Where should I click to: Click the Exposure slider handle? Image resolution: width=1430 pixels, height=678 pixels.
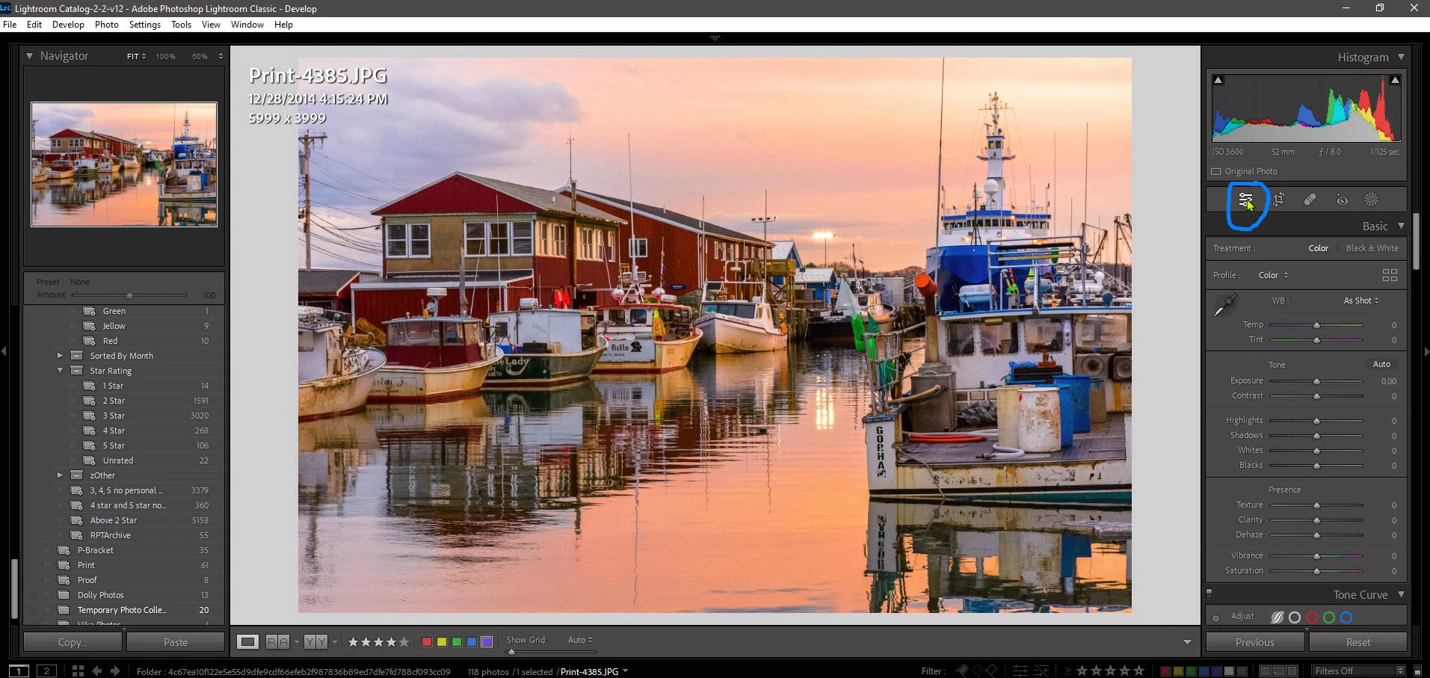pyautogui.click(x=1316, y=381)
